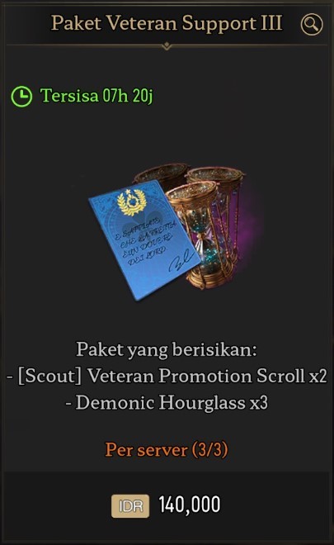
Task: Click the signature on the blue scroll
Action: point(181,261)
